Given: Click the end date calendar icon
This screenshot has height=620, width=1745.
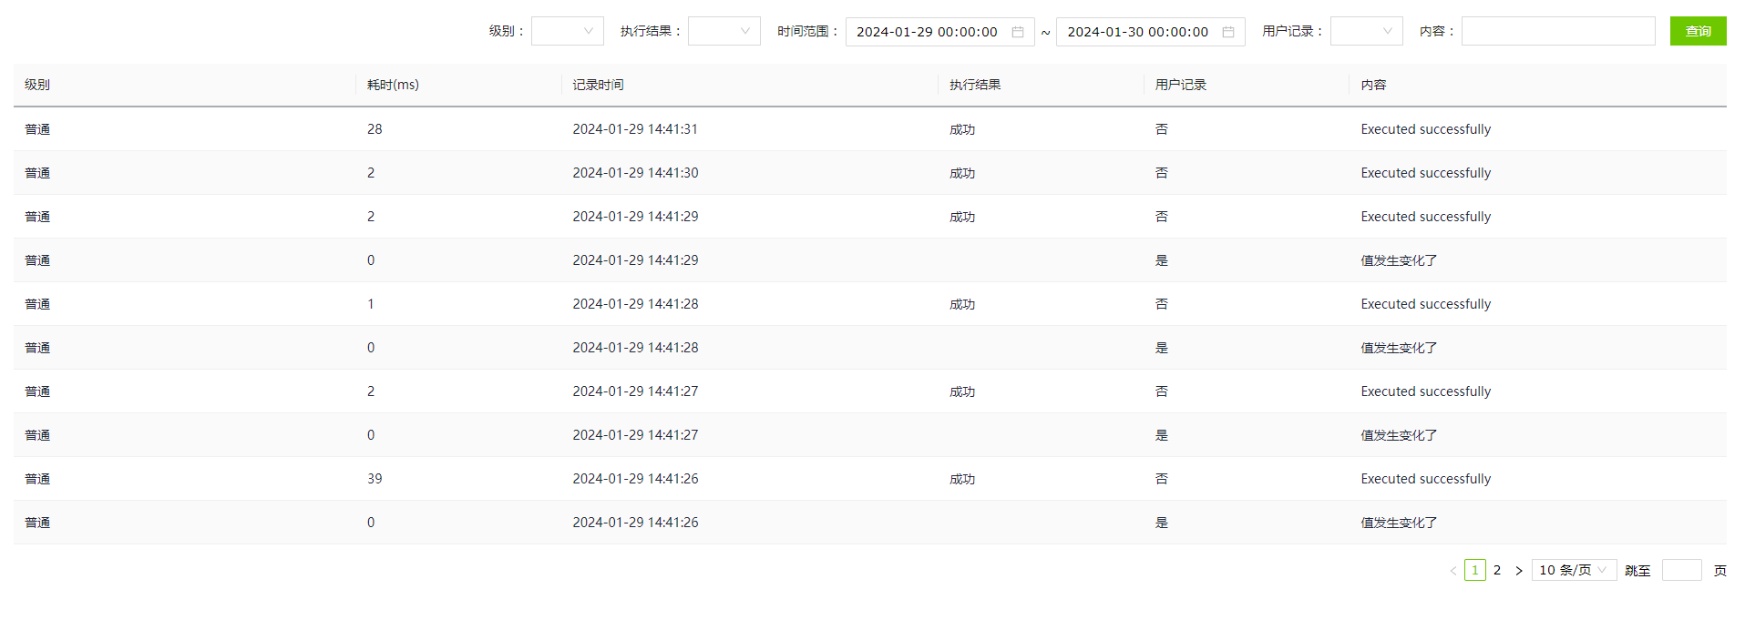Looking at the screenshot, I should [x=1228, y=32].
